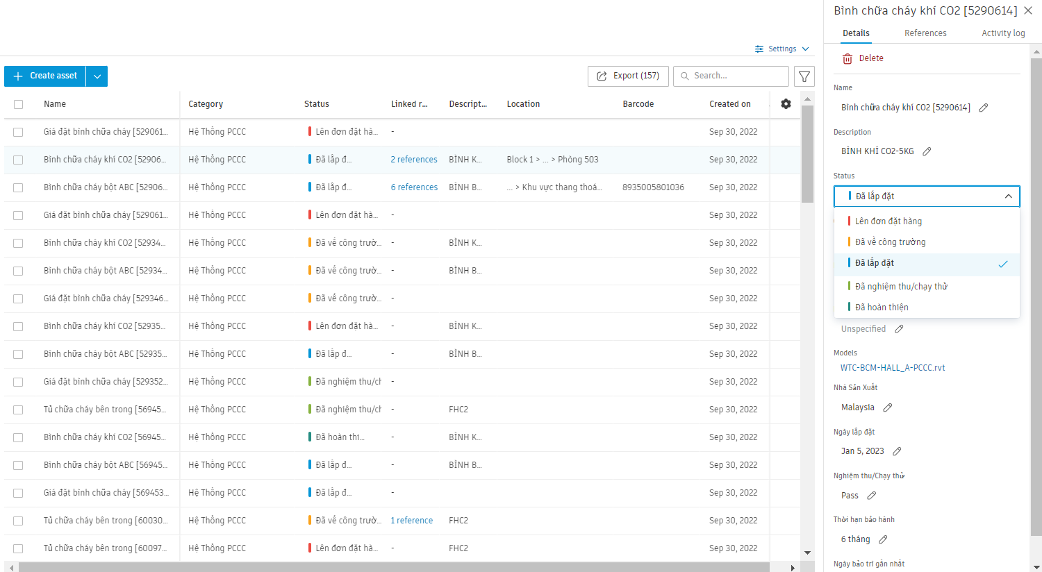Open the 6 references link
The image size is (1042, 572).
414,187
